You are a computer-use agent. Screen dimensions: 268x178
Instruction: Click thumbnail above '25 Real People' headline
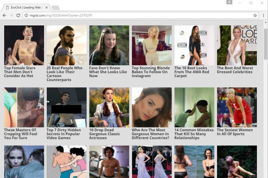tap(66, 45)
